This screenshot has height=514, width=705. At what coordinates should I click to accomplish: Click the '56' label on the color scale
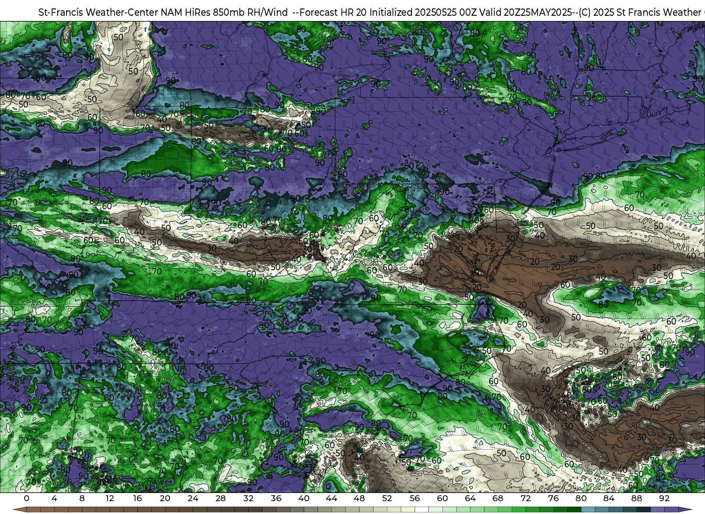pyautogui.click(x=415, y=498)
